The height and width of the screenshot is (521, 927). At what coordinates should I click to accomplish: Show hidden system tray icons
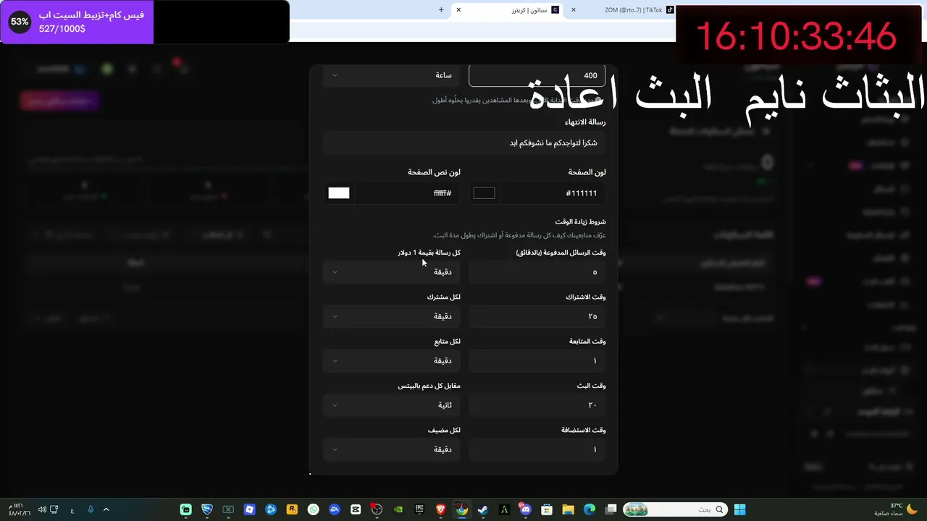(106, 509)
